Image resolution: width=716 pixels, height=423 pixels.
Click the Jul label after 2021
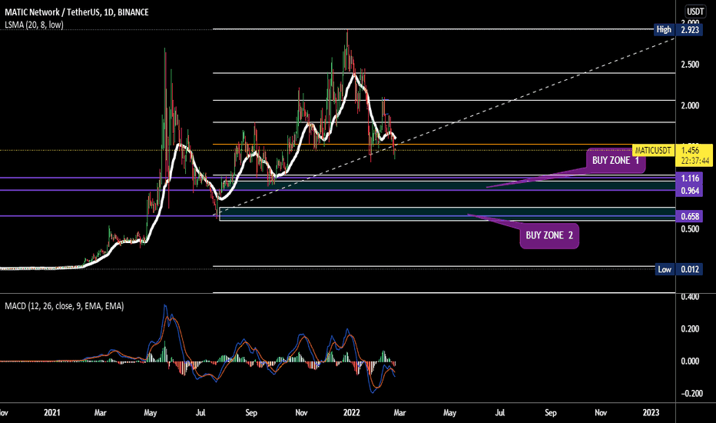[201, 412]
